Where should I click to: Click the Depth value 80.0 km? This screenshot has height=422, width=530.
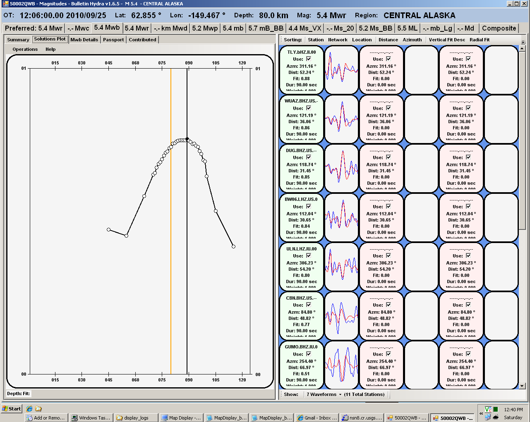[x=273, y=15]
